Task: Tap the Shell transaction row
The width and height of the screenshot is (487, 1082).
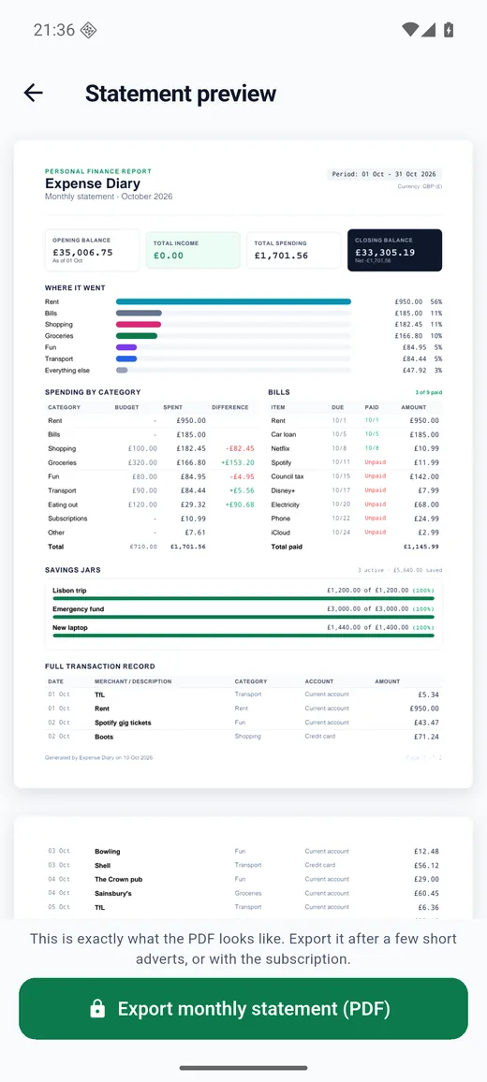Action: [x=243, y=865]
